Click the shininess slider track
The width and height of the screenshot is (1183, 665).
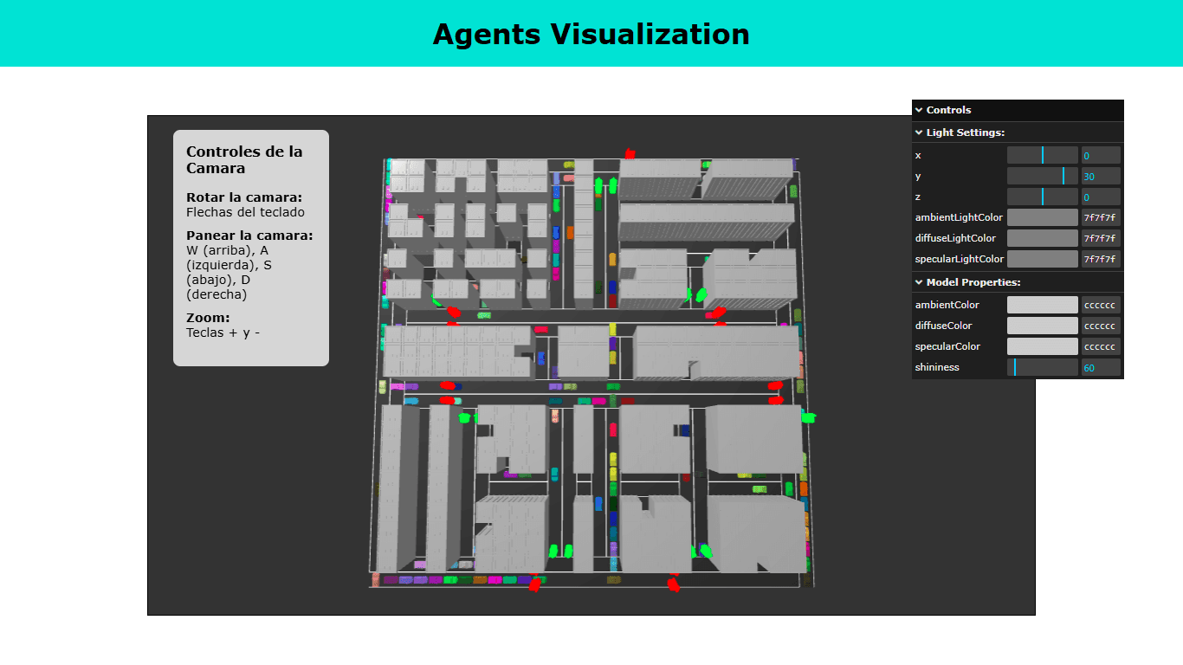[1043, 368]
